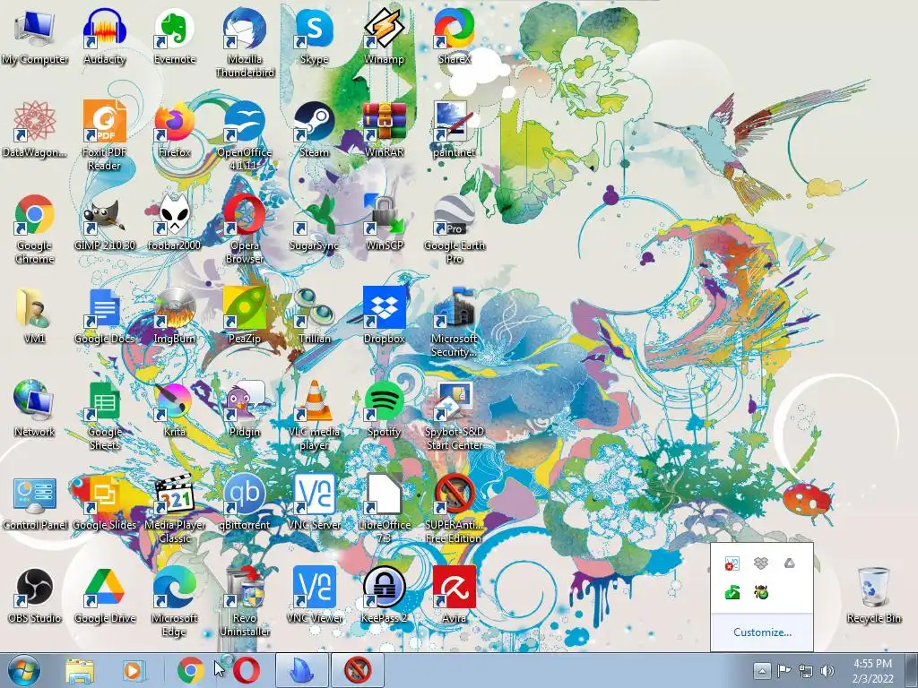Select the VNC Server desktop icon

pos(315,502)
